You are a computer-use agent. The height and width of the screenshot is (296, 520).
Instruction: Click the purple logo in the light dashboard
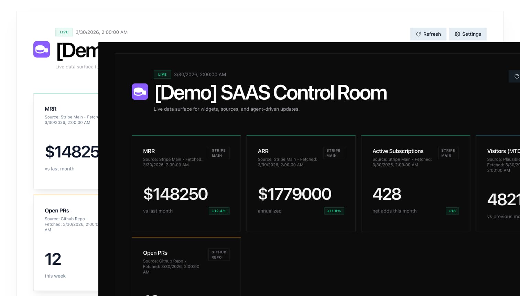coord(42,50)
